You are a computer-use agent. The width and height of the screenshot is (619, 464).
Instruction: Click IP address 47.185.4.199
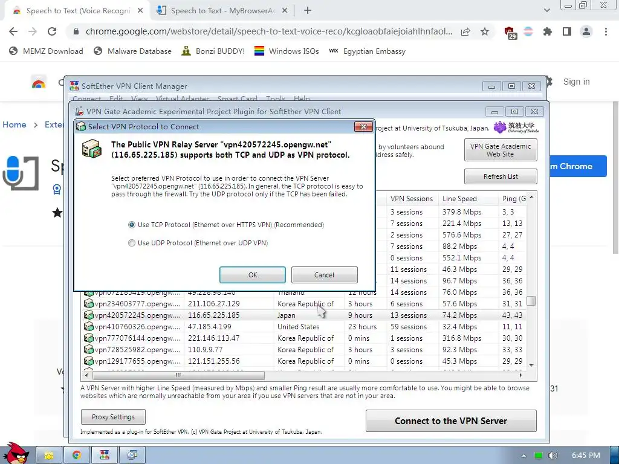click(x=210, y=327)
